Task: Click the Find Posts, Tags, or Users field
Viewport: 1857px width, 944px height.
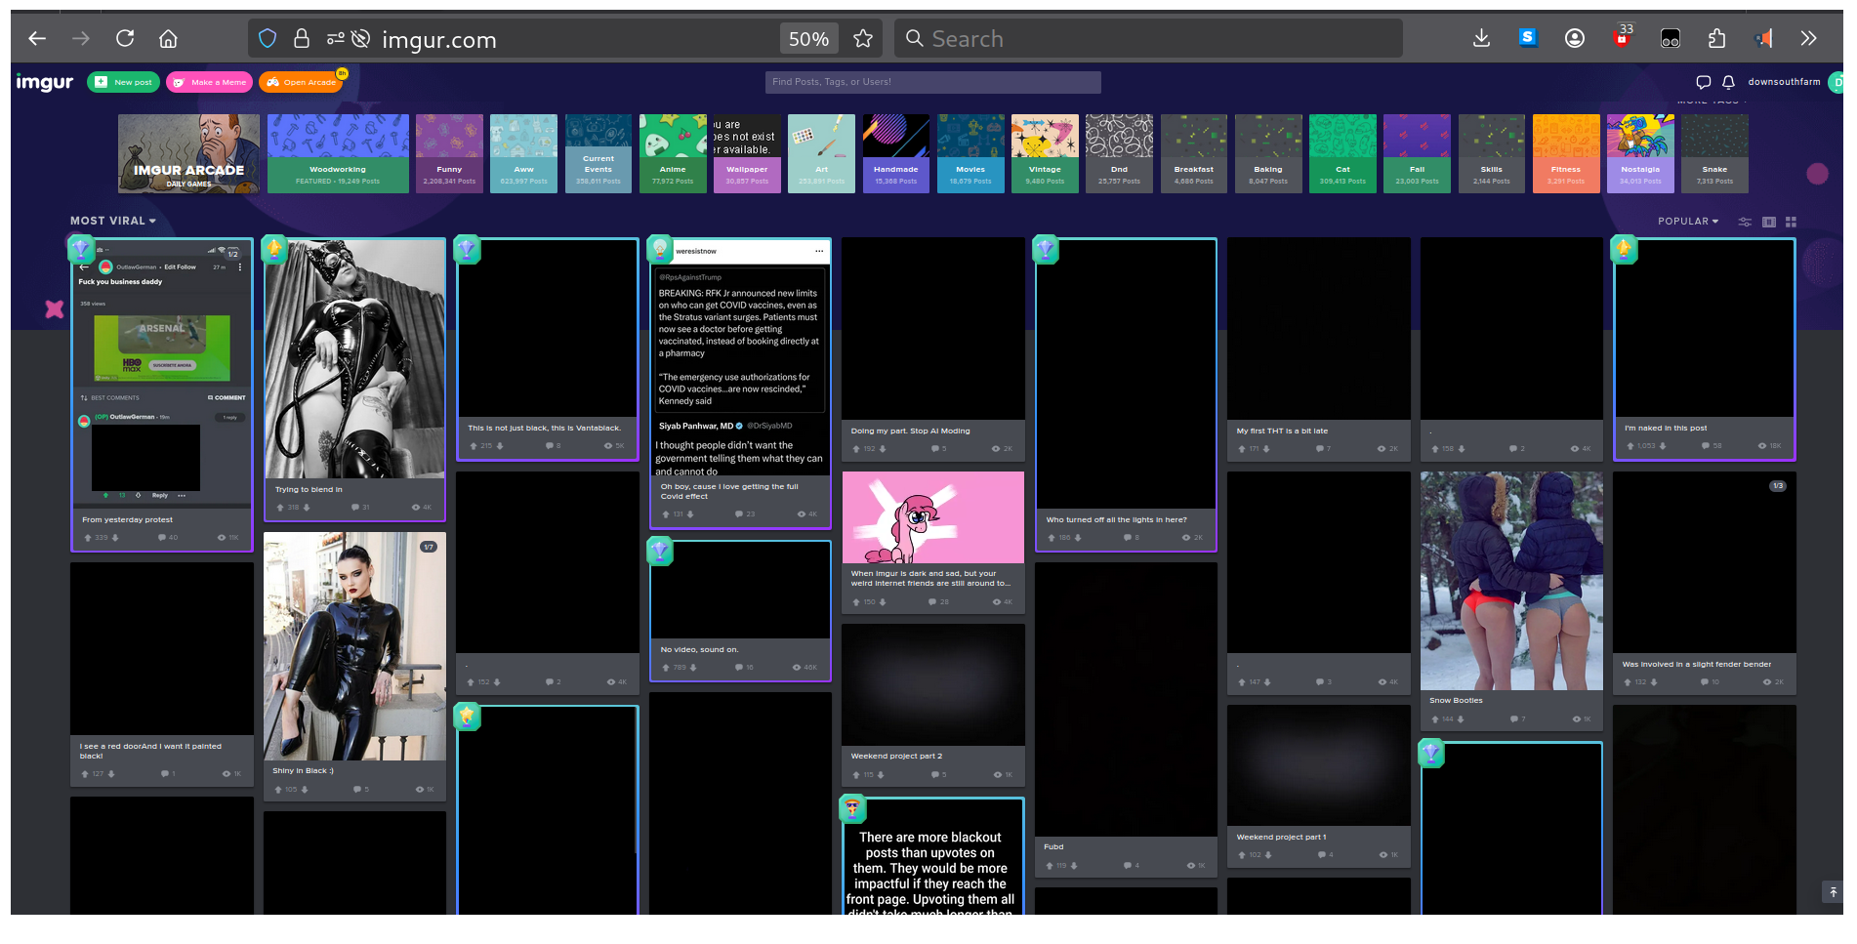Action: tap(932, 82)
